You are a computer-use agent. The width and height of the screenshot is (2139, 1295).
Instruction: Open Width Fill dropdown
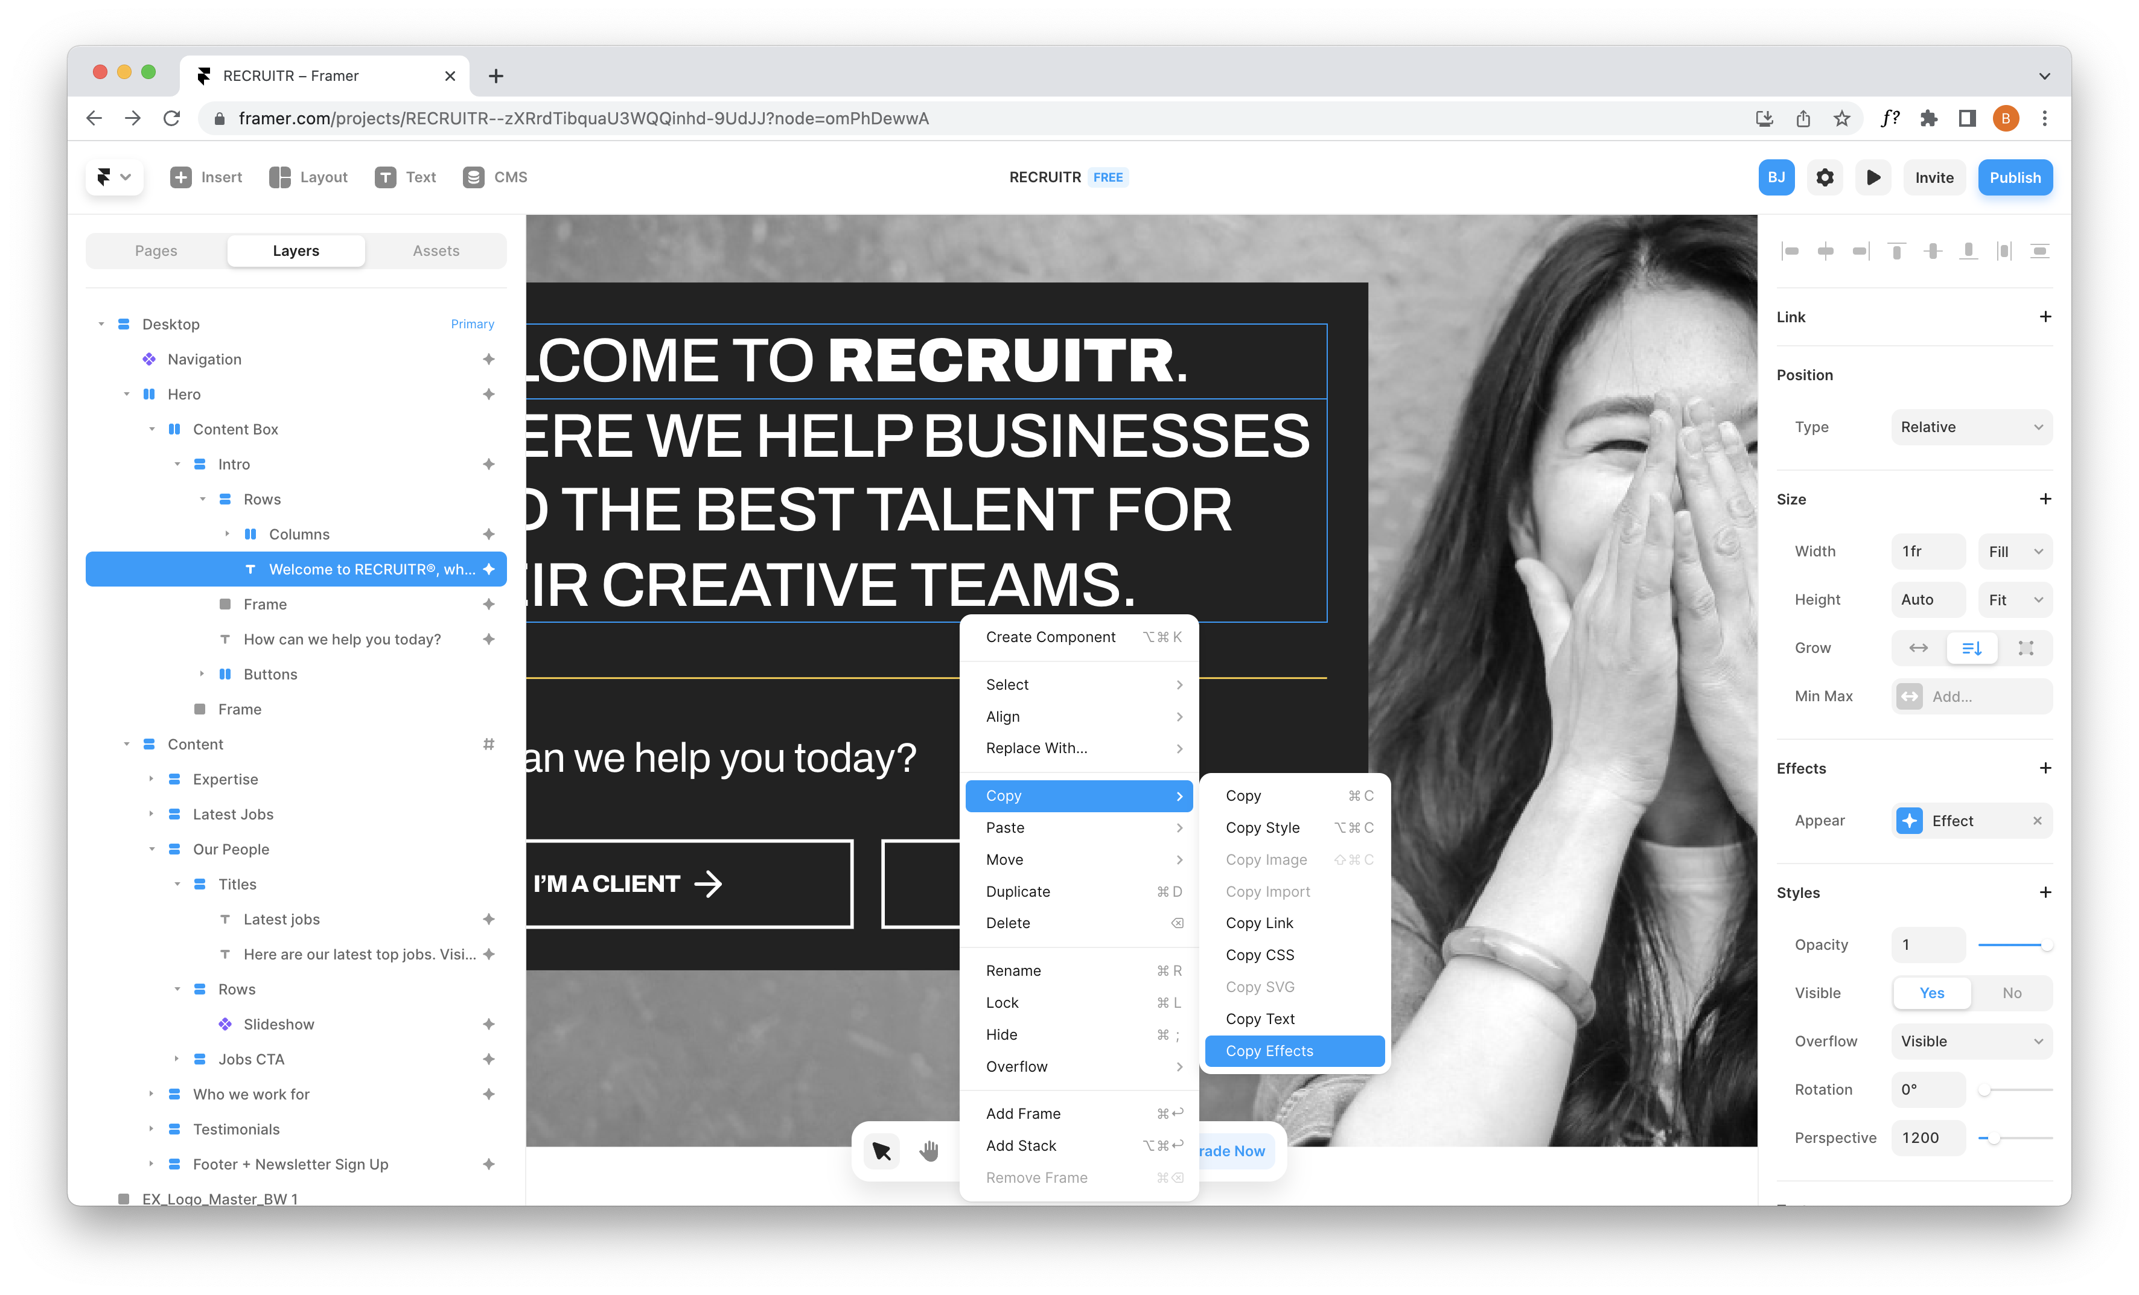(x=2015, y=551)
